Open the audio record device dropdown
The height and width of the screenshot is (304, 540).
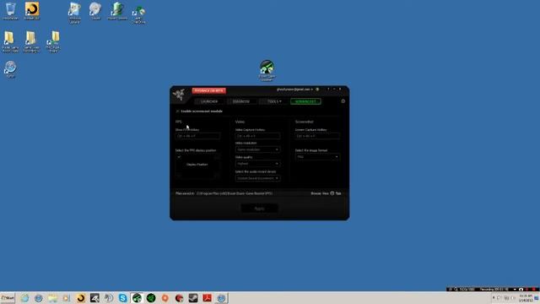[257, 178]
